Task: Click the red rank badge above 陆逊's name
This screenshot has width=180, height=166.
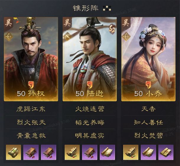Action: (x=90, y=85)
